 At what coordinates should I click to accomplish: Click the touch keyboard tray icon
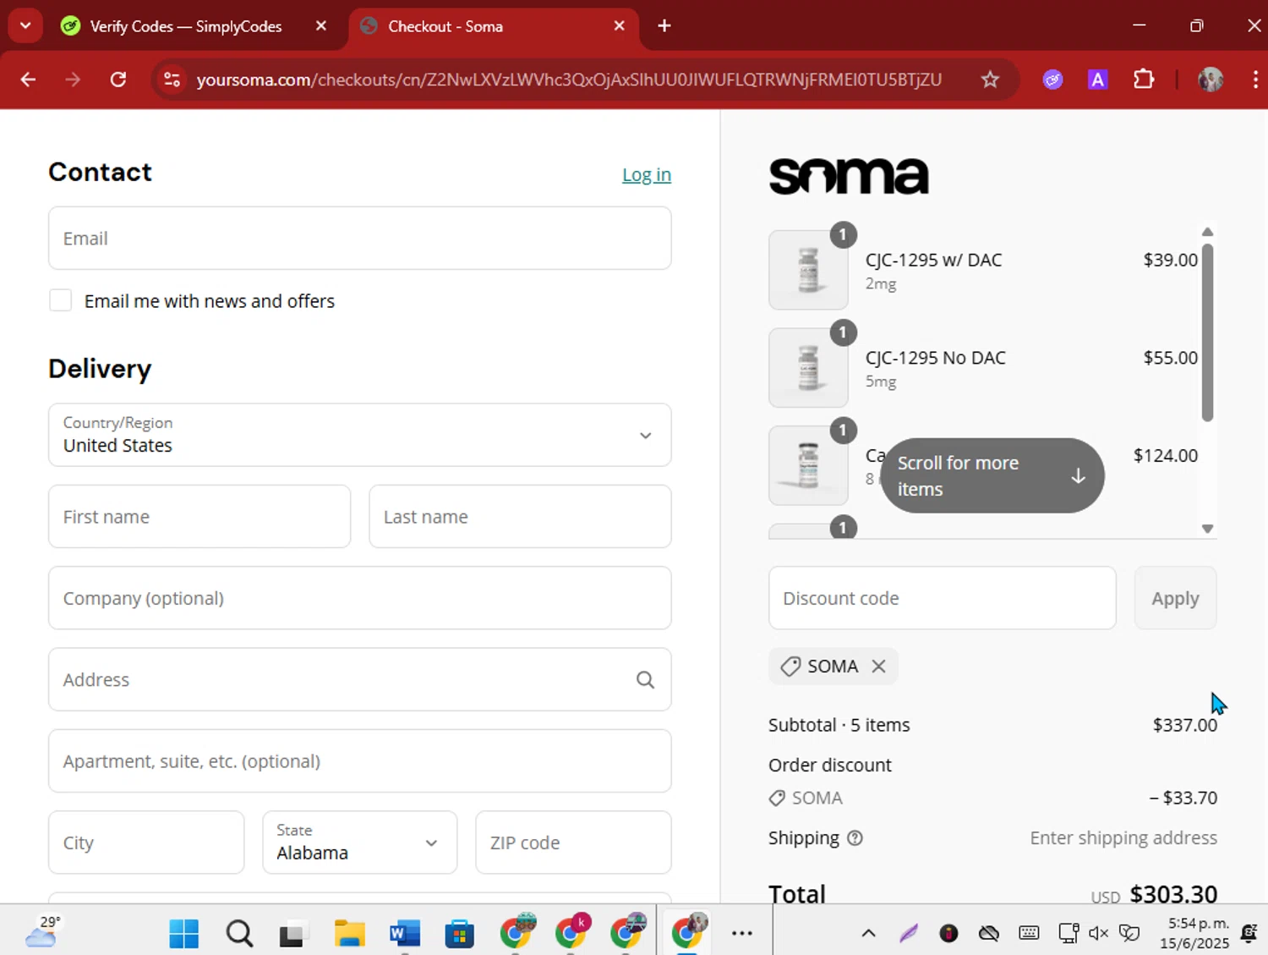[x=1029, y=933]
